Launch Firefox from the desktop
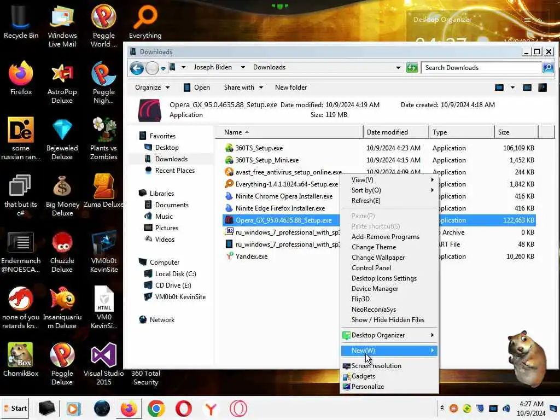560x420 pixels. 21,79
